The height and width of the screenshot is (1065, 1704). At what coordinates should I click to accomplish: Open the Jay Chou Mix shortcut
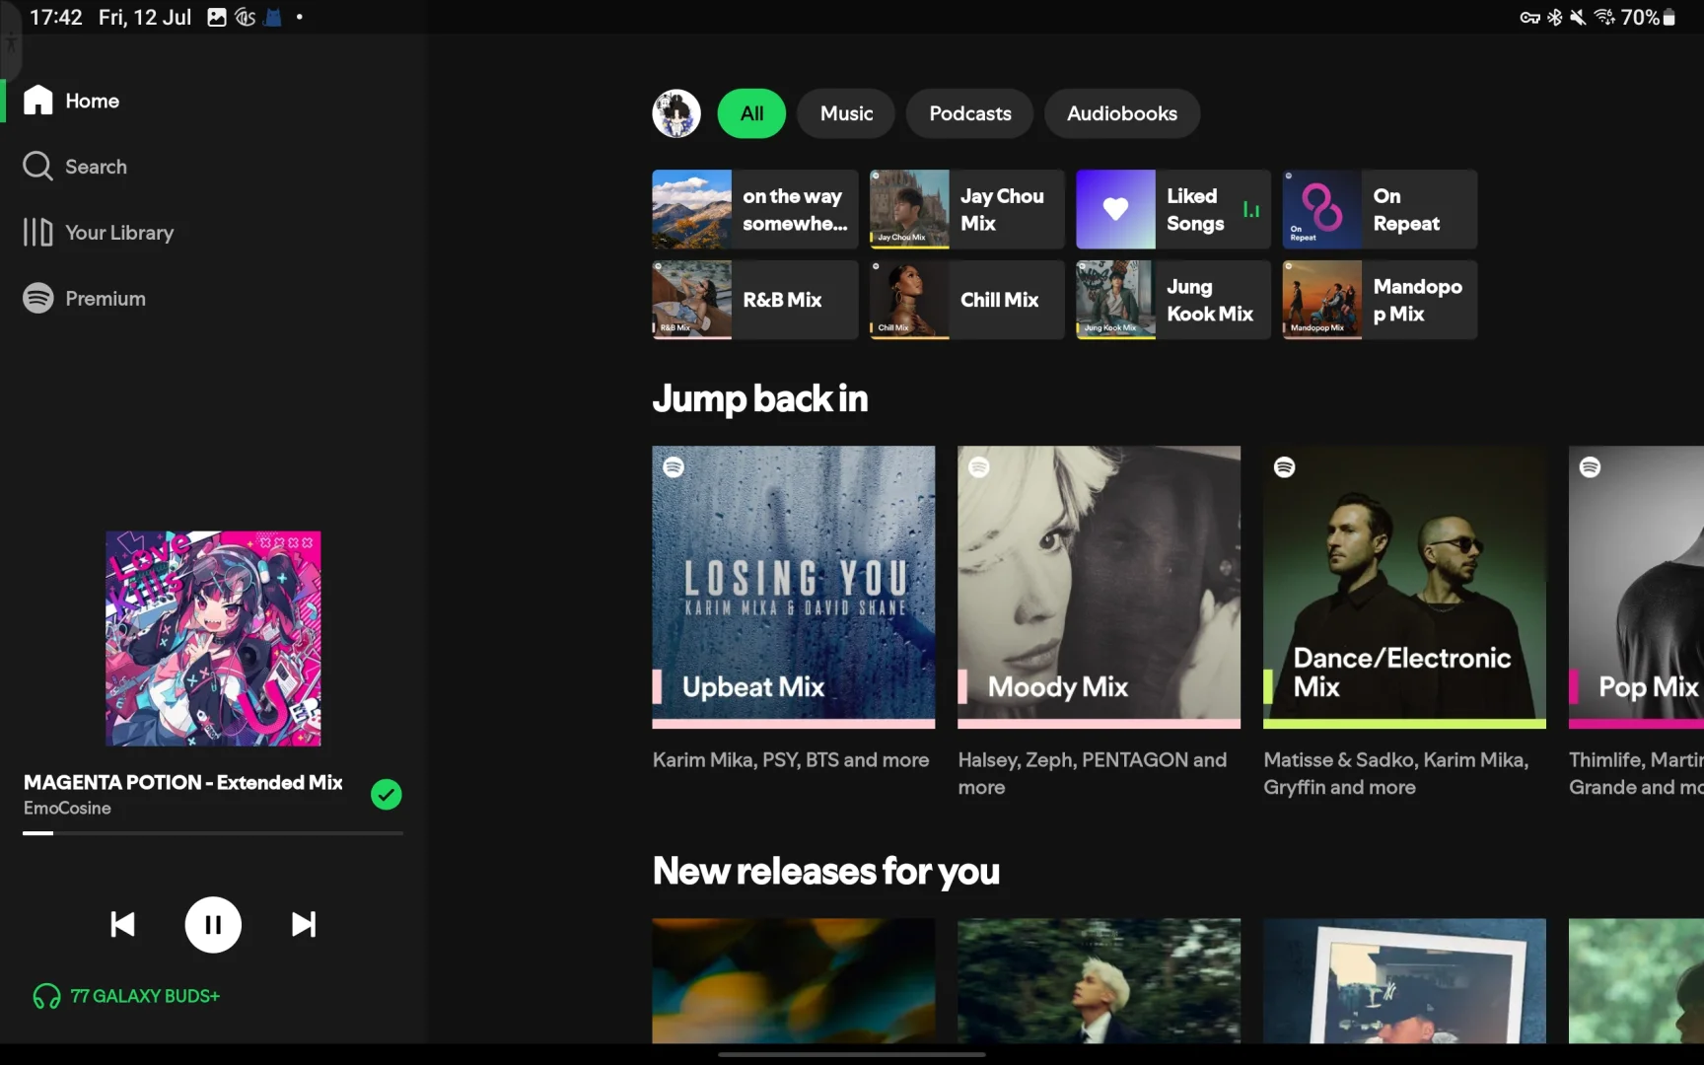(966, 209)
